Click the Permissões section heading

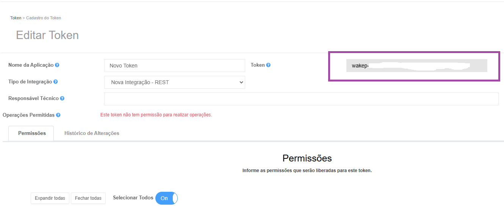[x=307, y=158]
